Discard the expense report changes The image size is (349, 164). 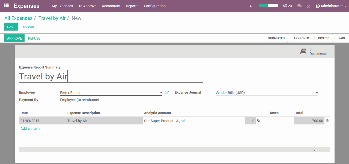pyautogui.click(x=28, y=27)
